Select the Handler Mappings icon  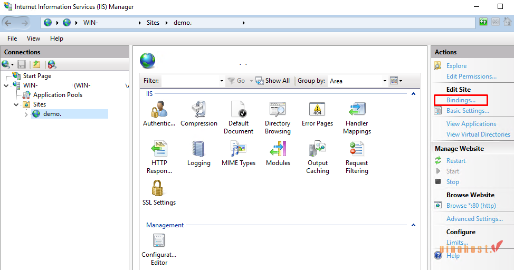357,110
